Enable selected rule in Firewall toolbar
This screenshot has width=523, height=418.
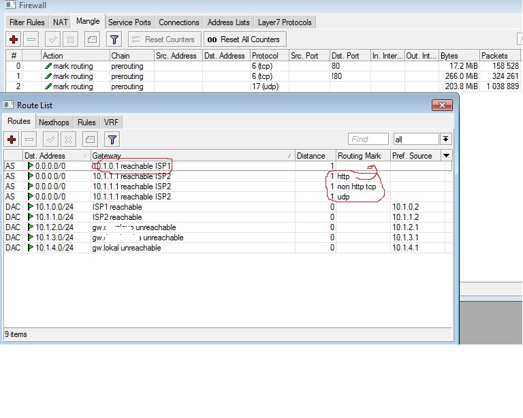click(x=52, y=39)
